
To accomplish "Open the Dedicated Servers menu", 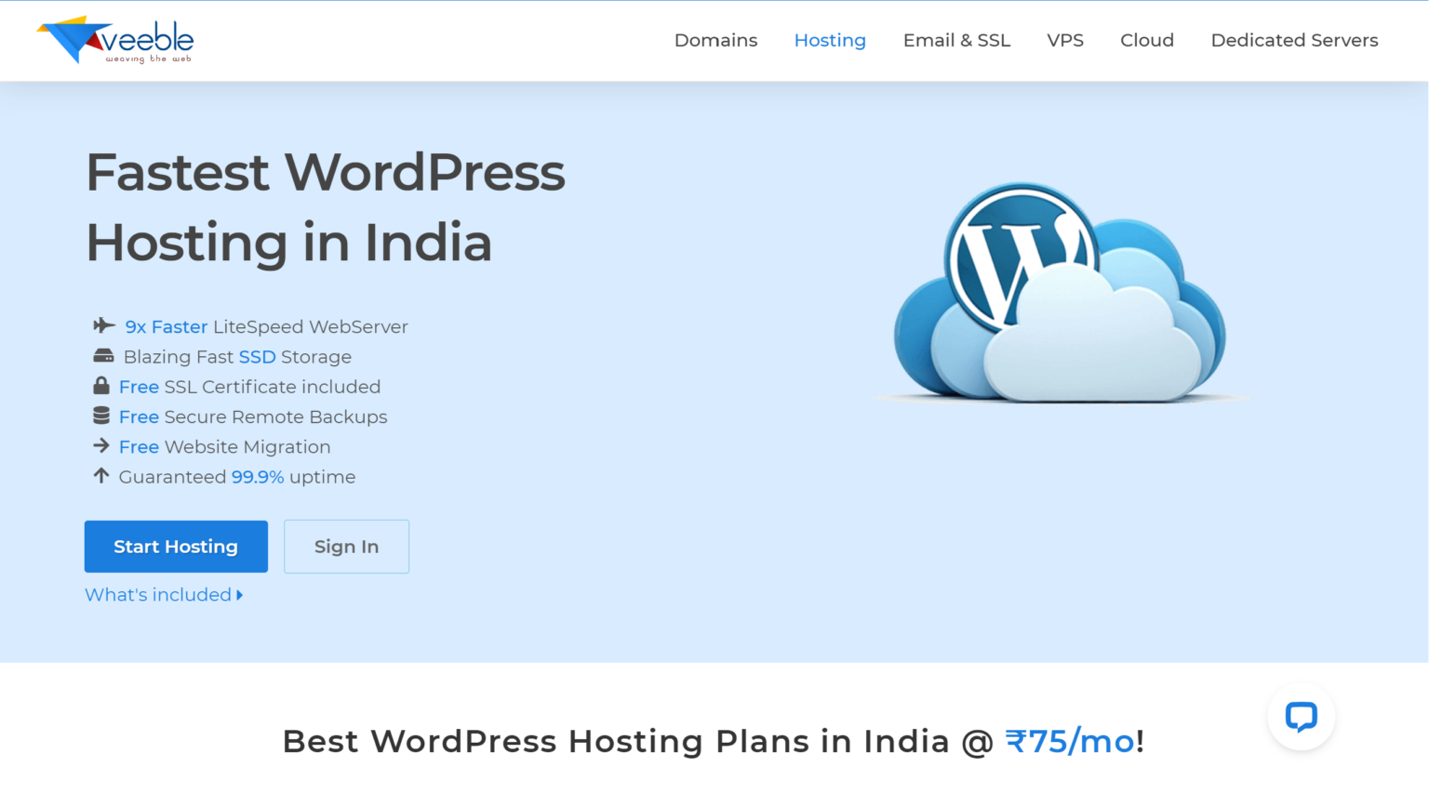I will (x=1294, y=40).
